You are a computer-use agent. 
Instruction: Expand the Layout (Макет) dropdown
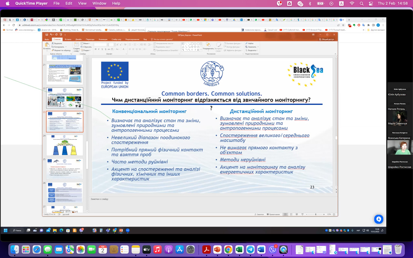(86, 44)
